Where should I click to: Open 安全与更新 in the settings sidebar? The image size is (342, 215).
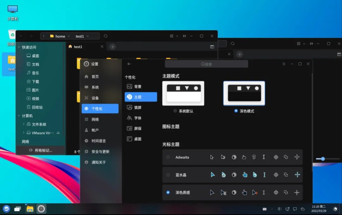tap(100, 151)
